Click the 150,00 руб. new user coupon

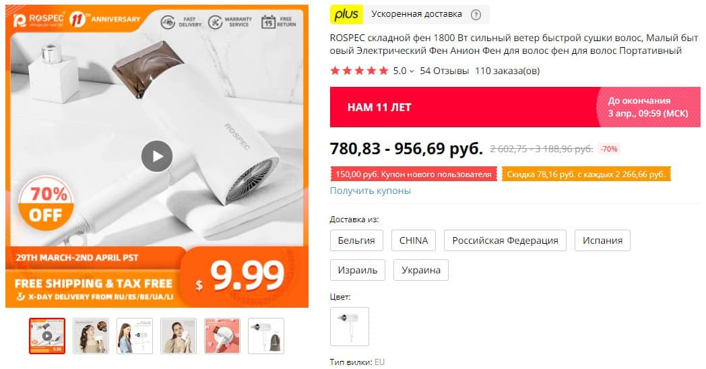[x=414, y=174]
